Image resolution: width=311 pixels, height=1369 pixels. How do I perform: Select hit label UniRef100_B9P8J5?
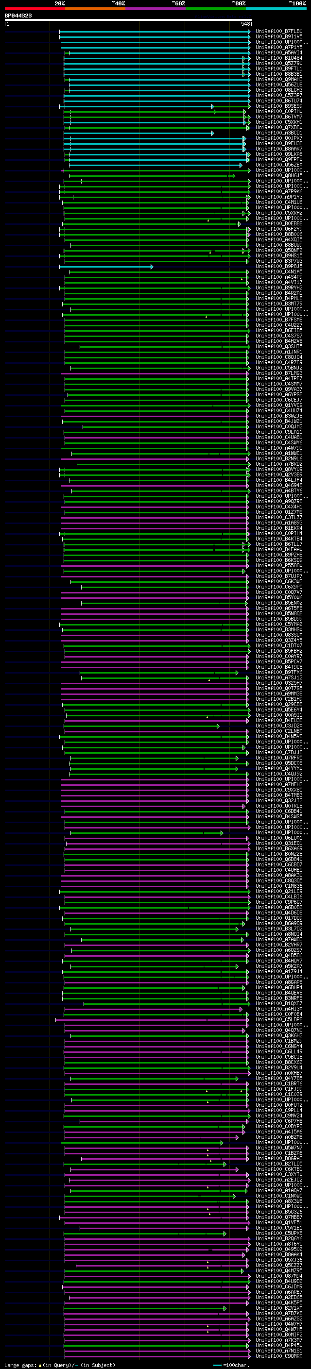click(279, 266)
